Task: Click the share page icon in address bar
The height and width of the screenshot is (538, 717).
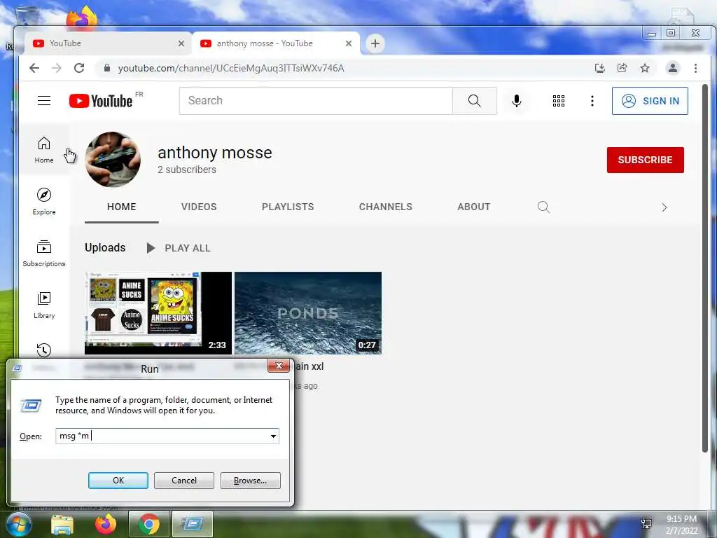Action: pyautogui.click(x=622, y=68)
